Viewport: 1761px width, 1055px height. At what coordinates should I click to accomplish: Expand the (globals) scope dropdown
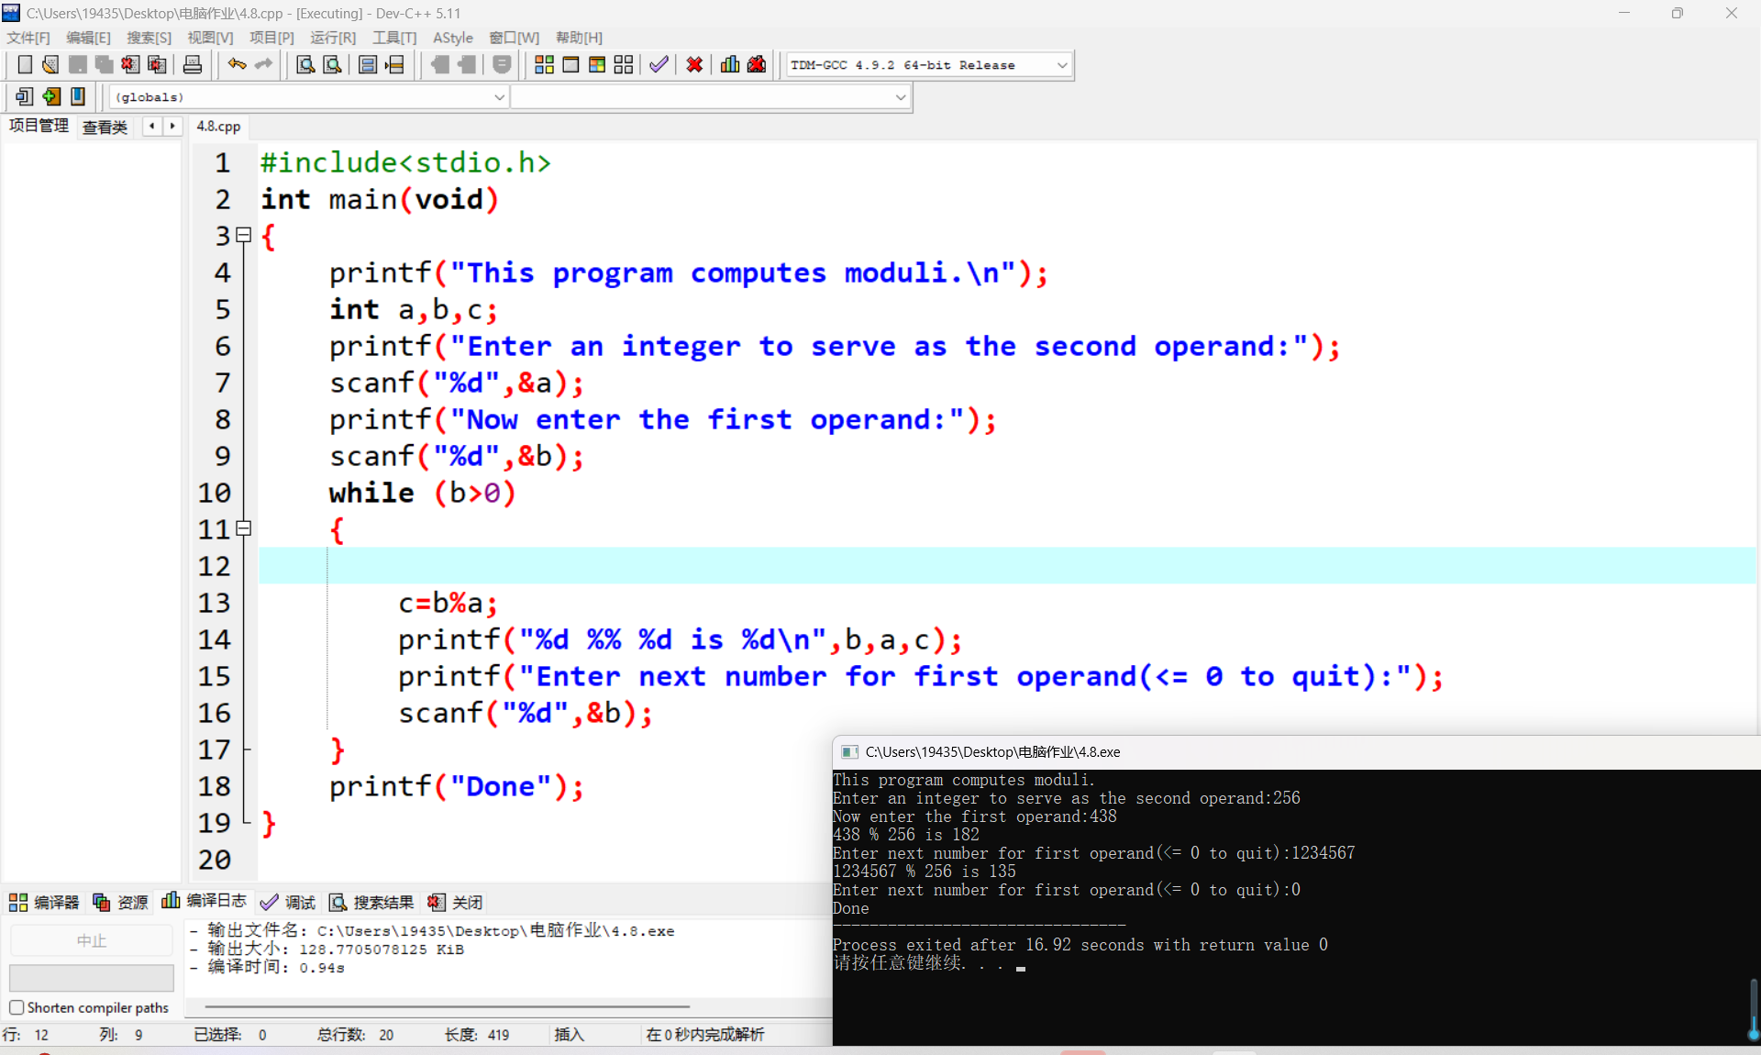pyautogui.click(x=499, y=97)
